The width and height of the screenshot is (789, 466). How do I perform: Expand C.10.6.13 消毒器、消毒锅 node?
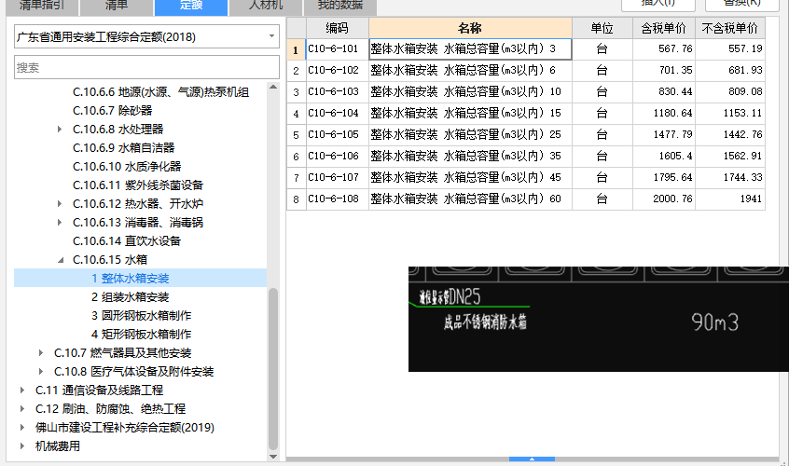coord(60,222)
